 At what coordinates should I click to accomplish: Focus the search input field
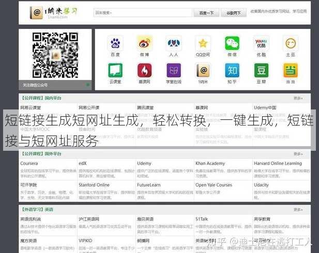point(143,12)
